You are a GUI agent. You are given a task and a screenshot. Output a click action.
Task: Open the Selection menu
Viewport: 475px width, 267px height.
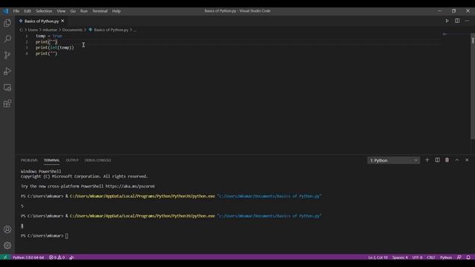44,11
